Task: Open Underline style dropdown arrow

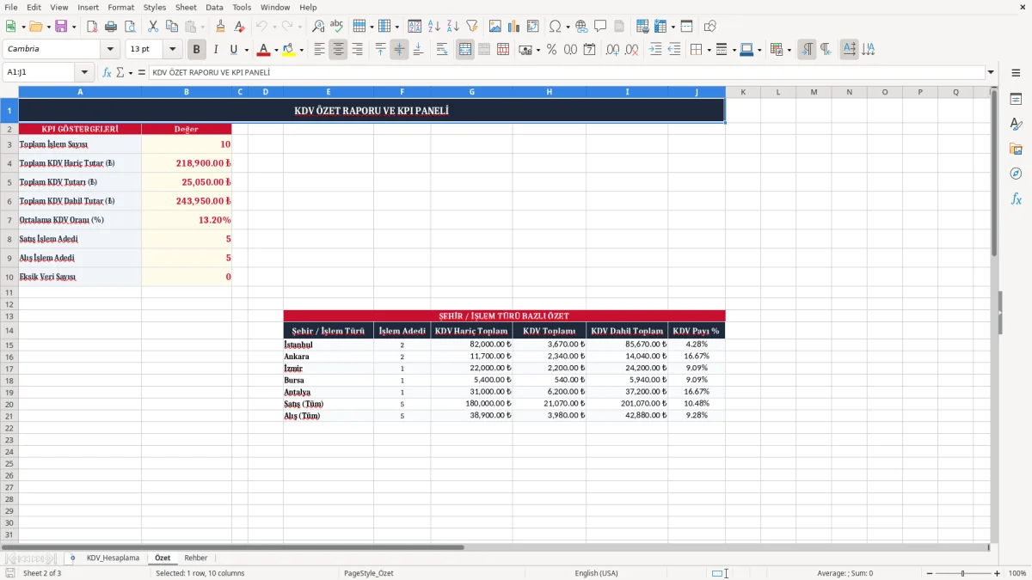Action: point(246,50)
